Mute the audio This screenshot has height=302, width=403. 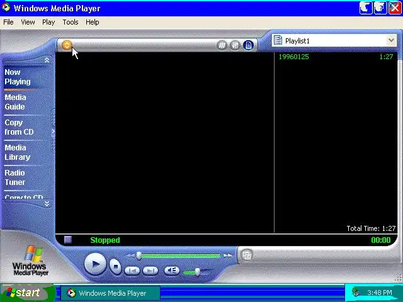pyautogui.click(x=172, y=271)
